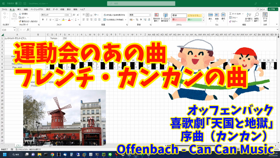Open Sort and Filter (並べ替えとフィルター)

[x=249, y=17]
